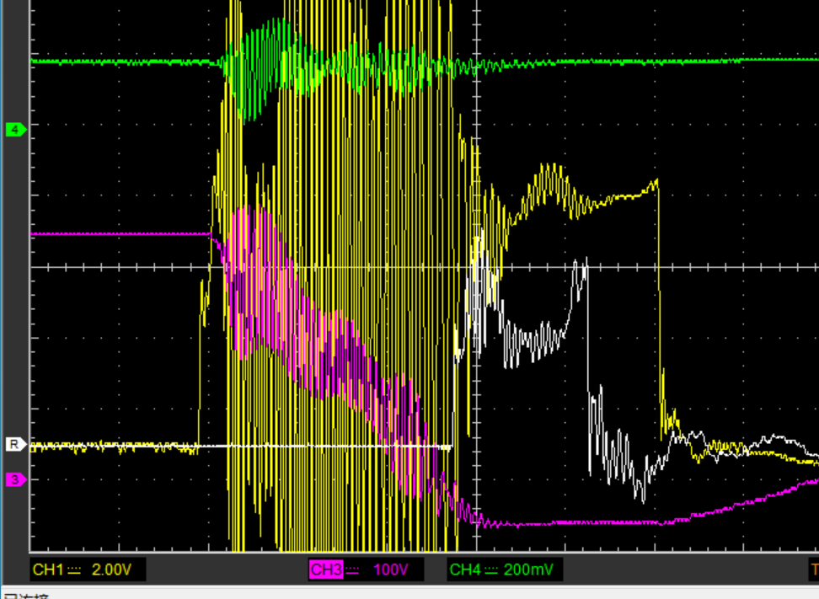Click the connection status text in status bar
The height and width of the screenshot is (599, 819).
pos(26,596)
